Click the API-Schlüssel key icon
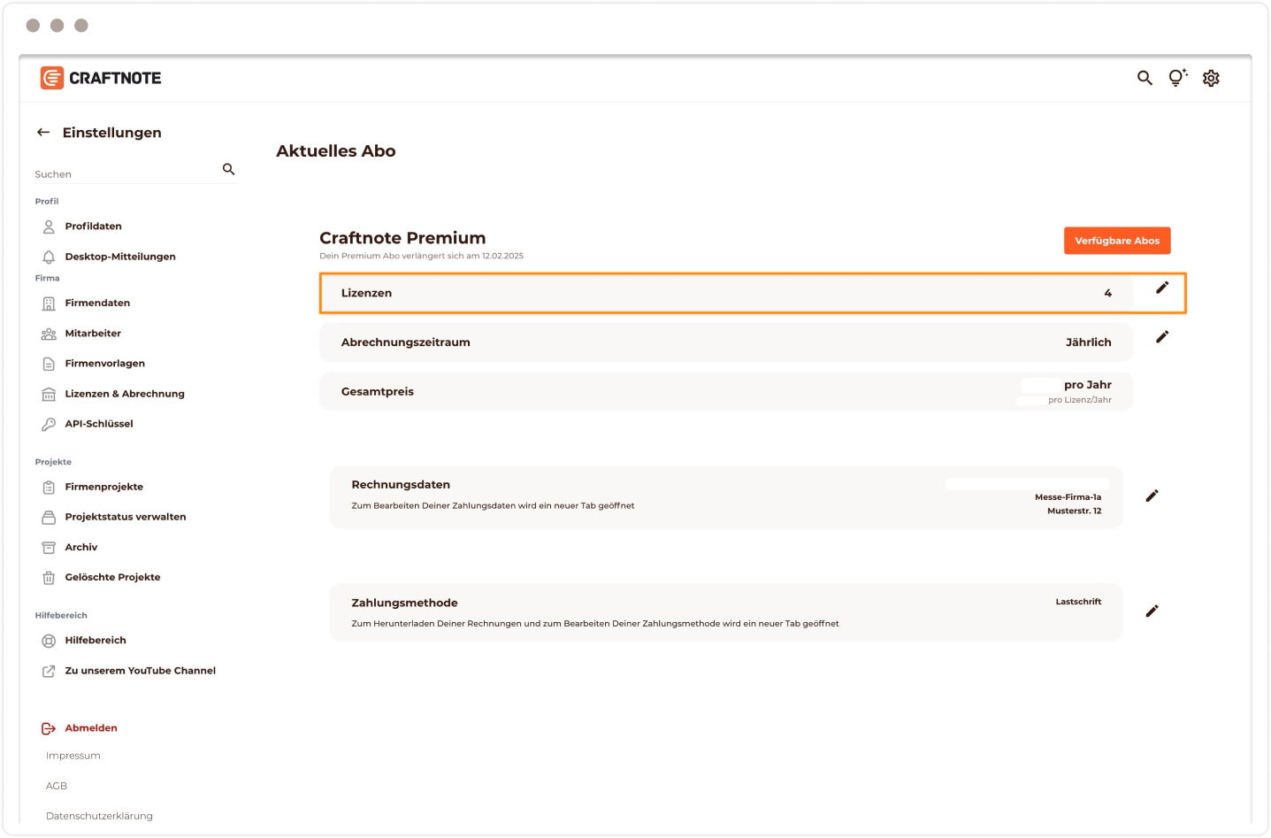This screenshot has width=1271, height=838. (x=49, y=424)
